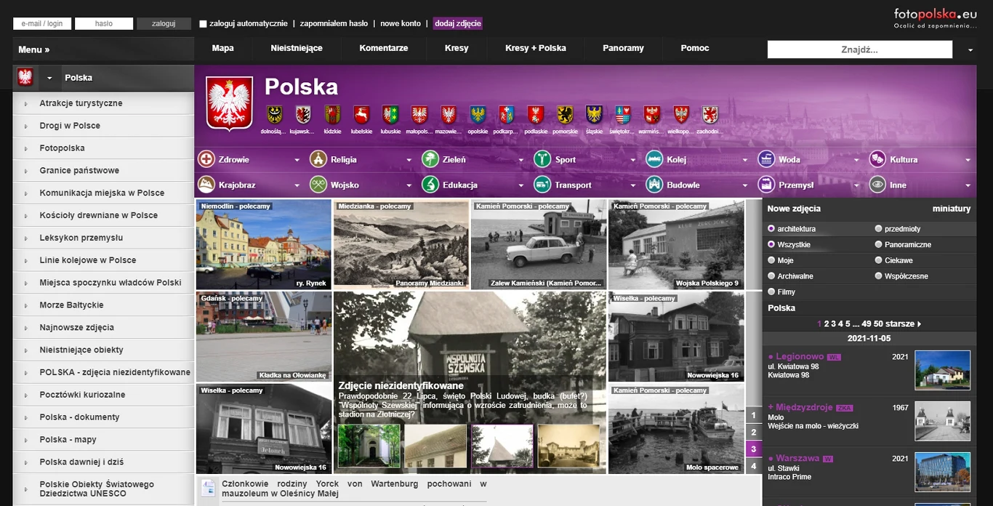Open the search options dropdown arrow
This screenshot has width=993, height=506.
[x=969, y=49]
